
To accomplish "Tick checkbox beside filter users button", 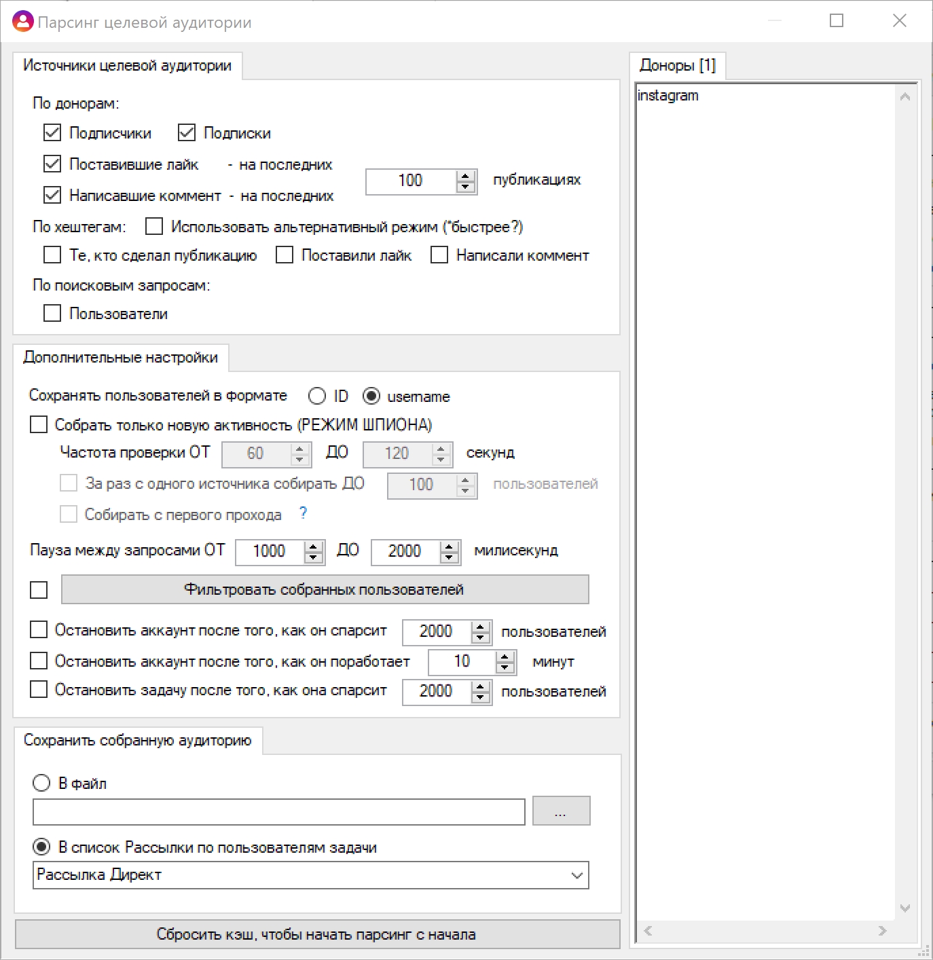I will (x=39, y=590).
